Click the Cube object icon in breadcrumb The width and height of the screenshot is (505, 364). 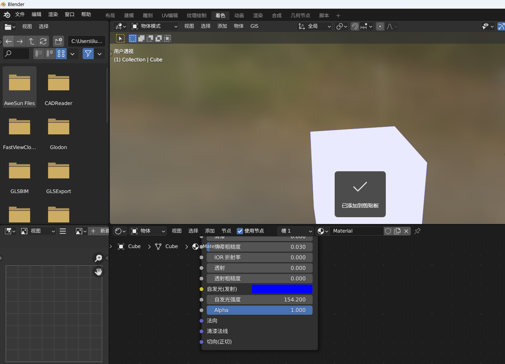[121, 247]
